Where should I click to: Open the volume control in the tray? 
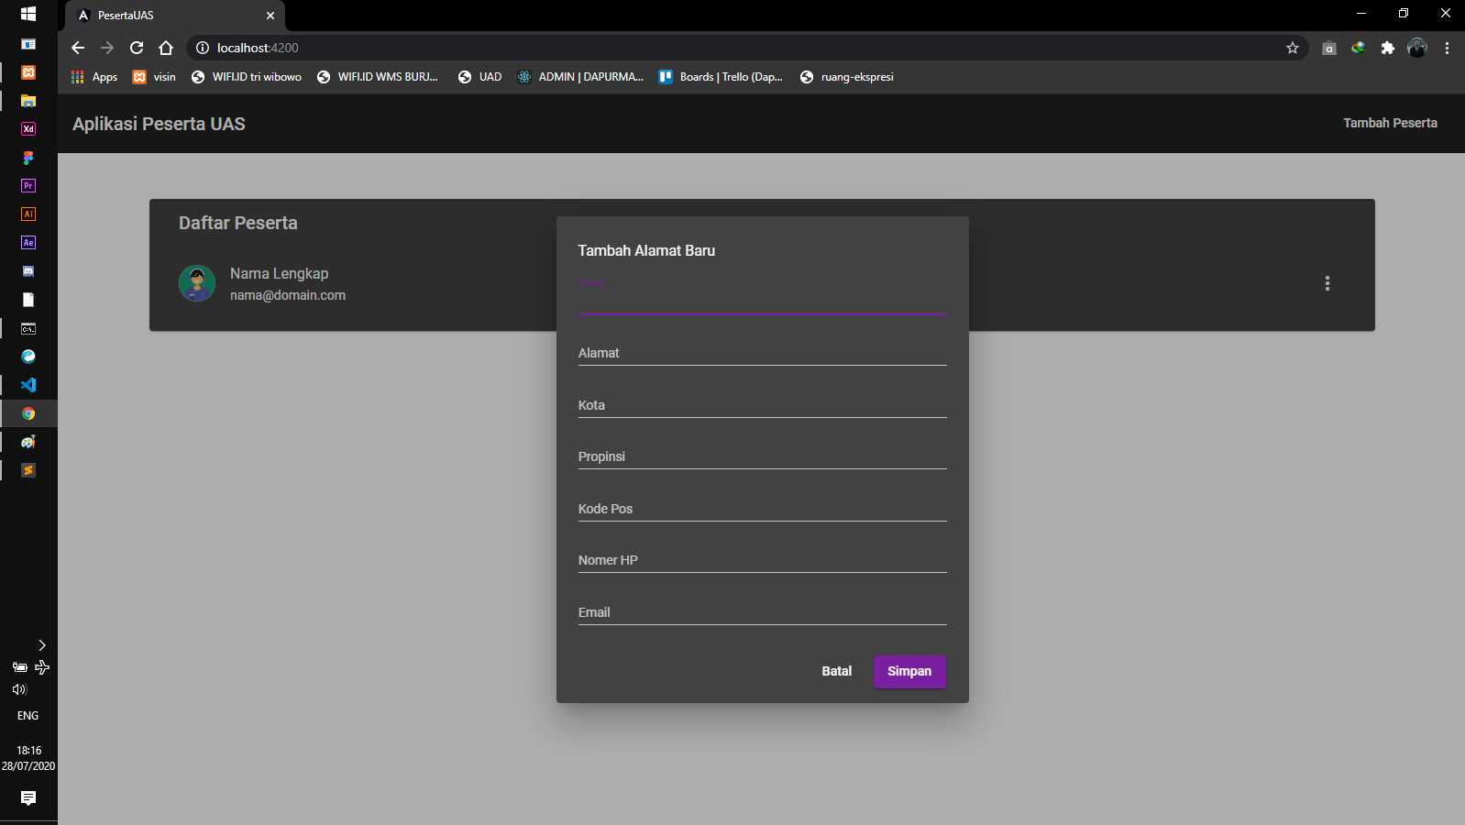tap(19, 689)
